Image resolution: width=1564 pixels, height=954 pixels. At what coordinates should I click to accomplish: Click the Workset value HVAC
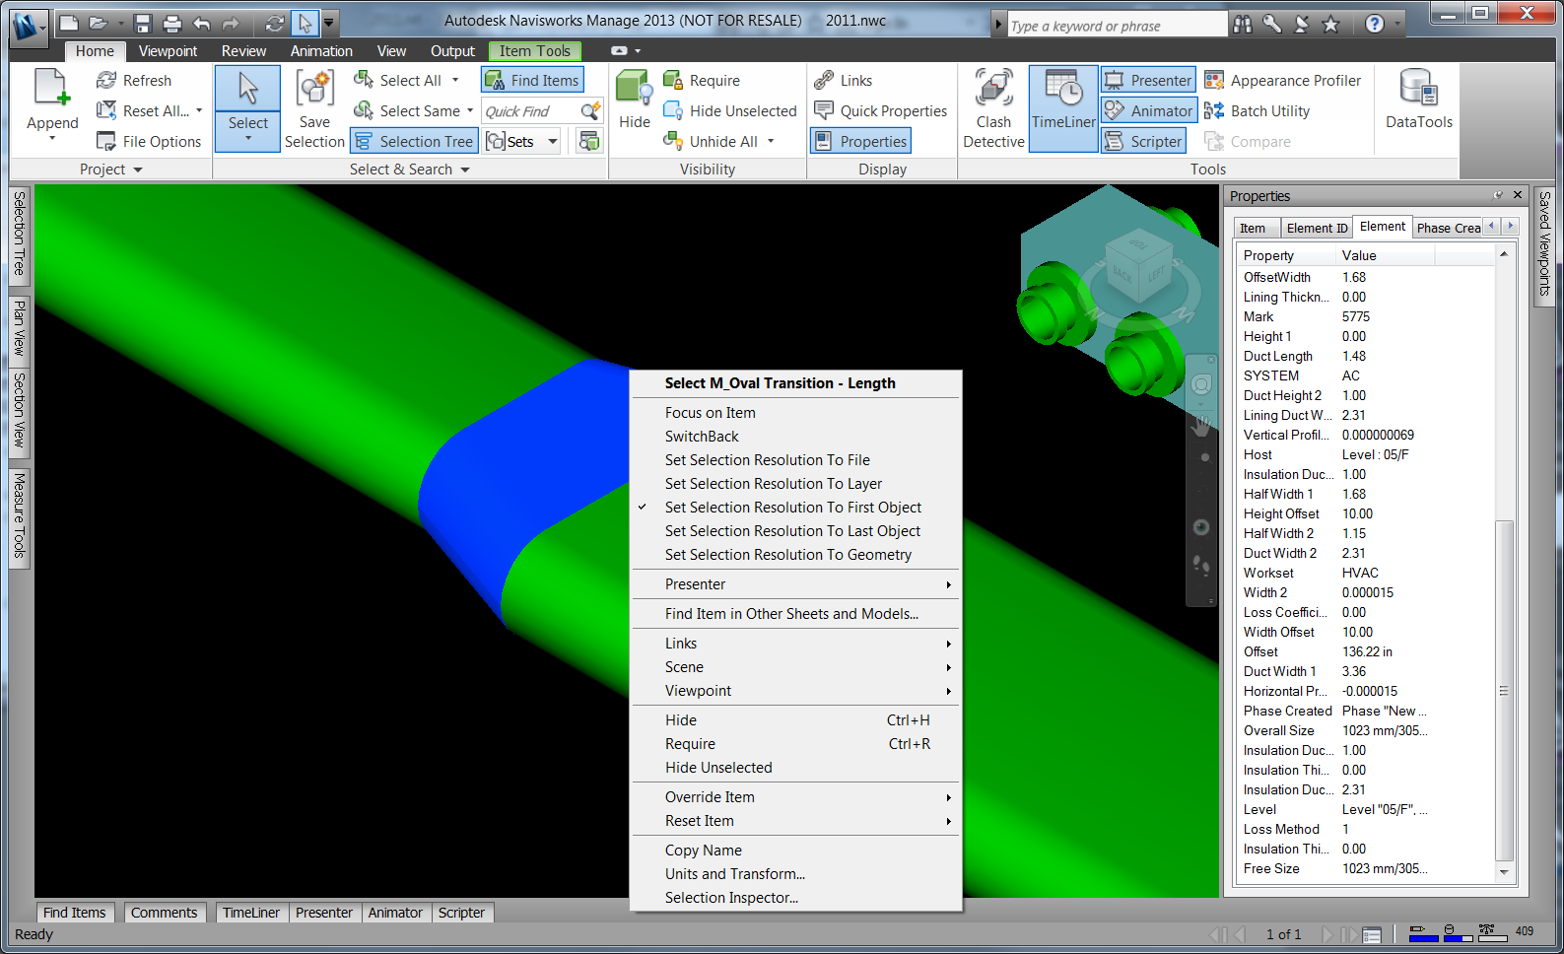(x=1360, y=573)
